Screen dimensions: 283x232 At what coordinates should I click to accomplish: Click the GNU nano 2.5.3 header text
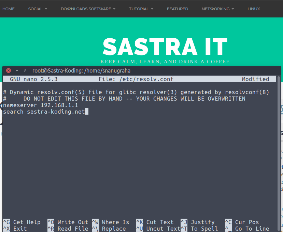[x=33, y=79]
